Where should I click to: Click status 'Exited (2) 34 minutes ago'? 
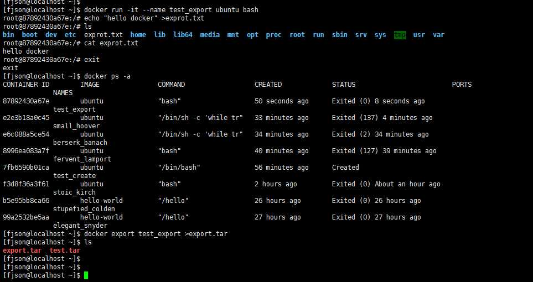coord(380,134)
